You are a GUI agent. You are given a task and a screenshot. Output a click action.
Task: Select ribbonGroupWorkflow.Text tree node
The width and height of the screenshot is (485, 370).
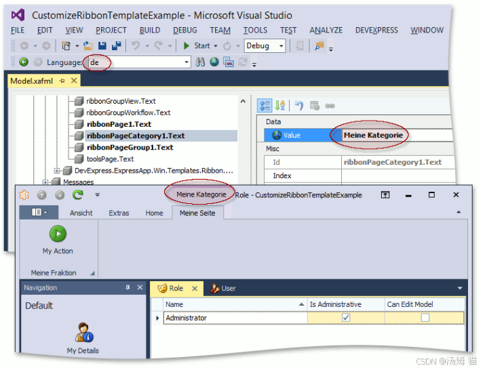(x=128, y=112)
